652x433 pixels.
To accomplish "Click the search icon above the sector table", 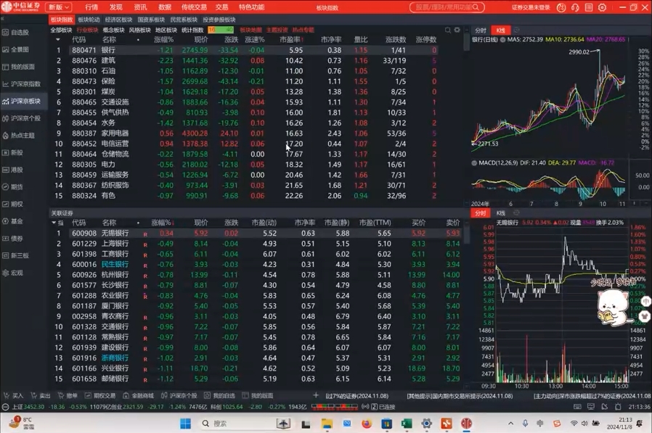I will point(448,30).
